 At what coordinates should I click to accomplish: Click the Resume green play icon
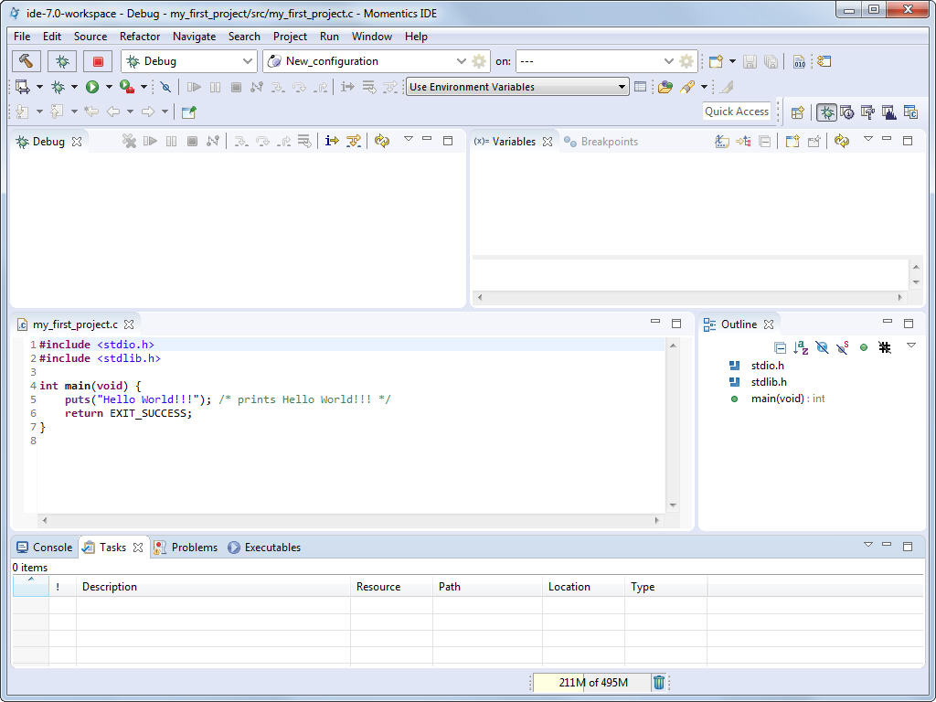(x=93, y=86)
